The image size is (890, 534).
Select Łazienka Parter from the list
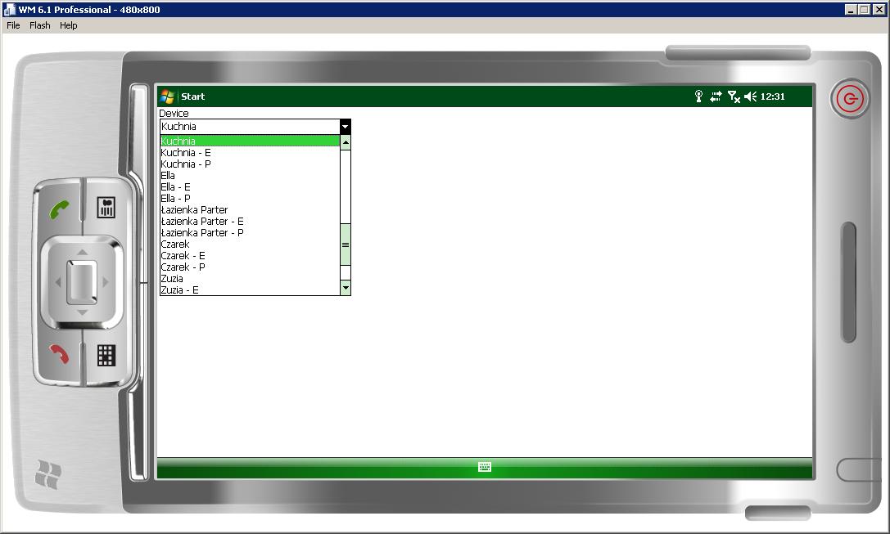tap(250, 209)
